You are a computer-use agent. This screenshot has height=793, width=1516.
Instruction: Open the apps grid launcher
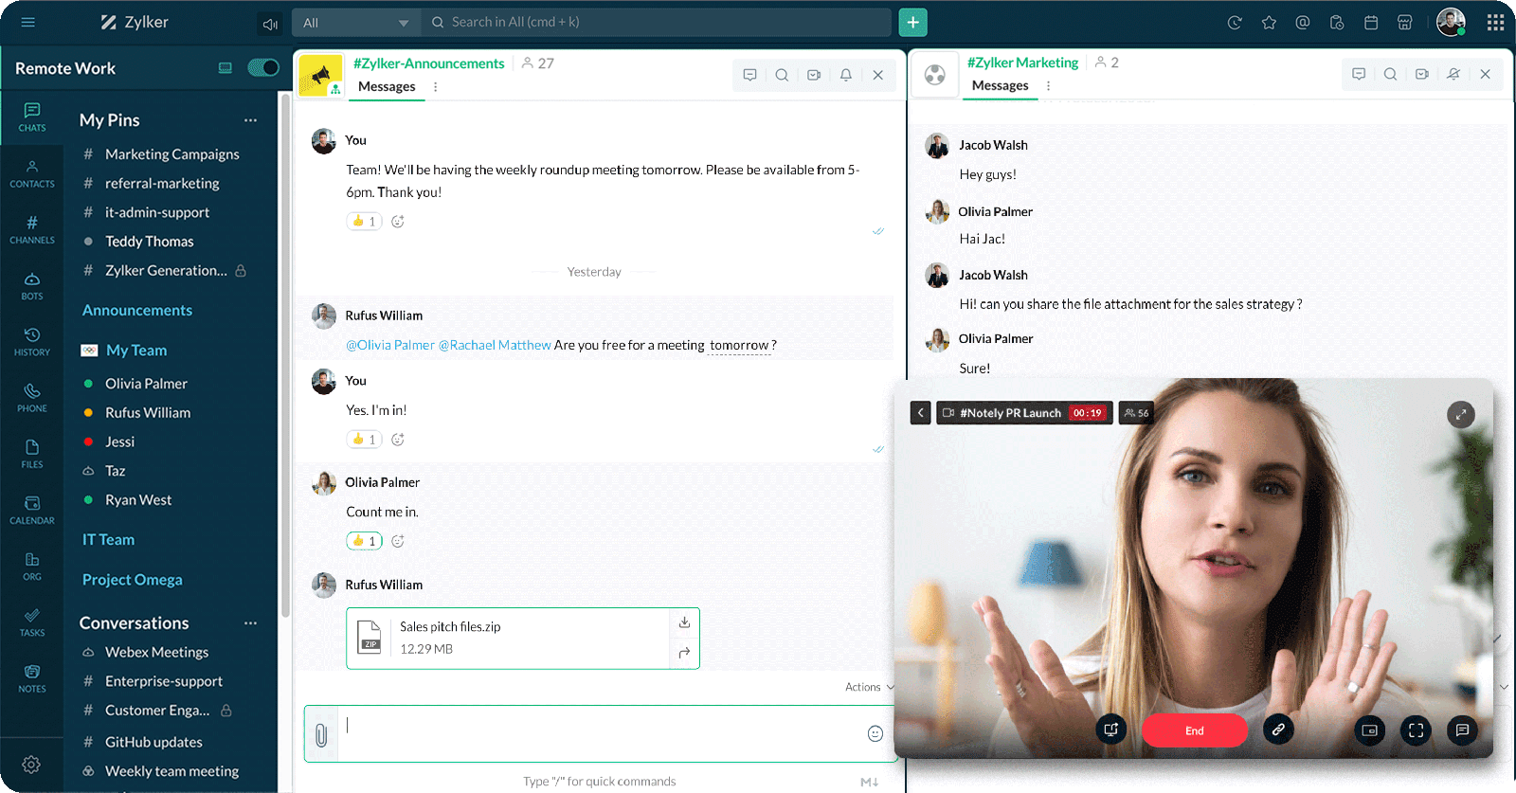1495,23
